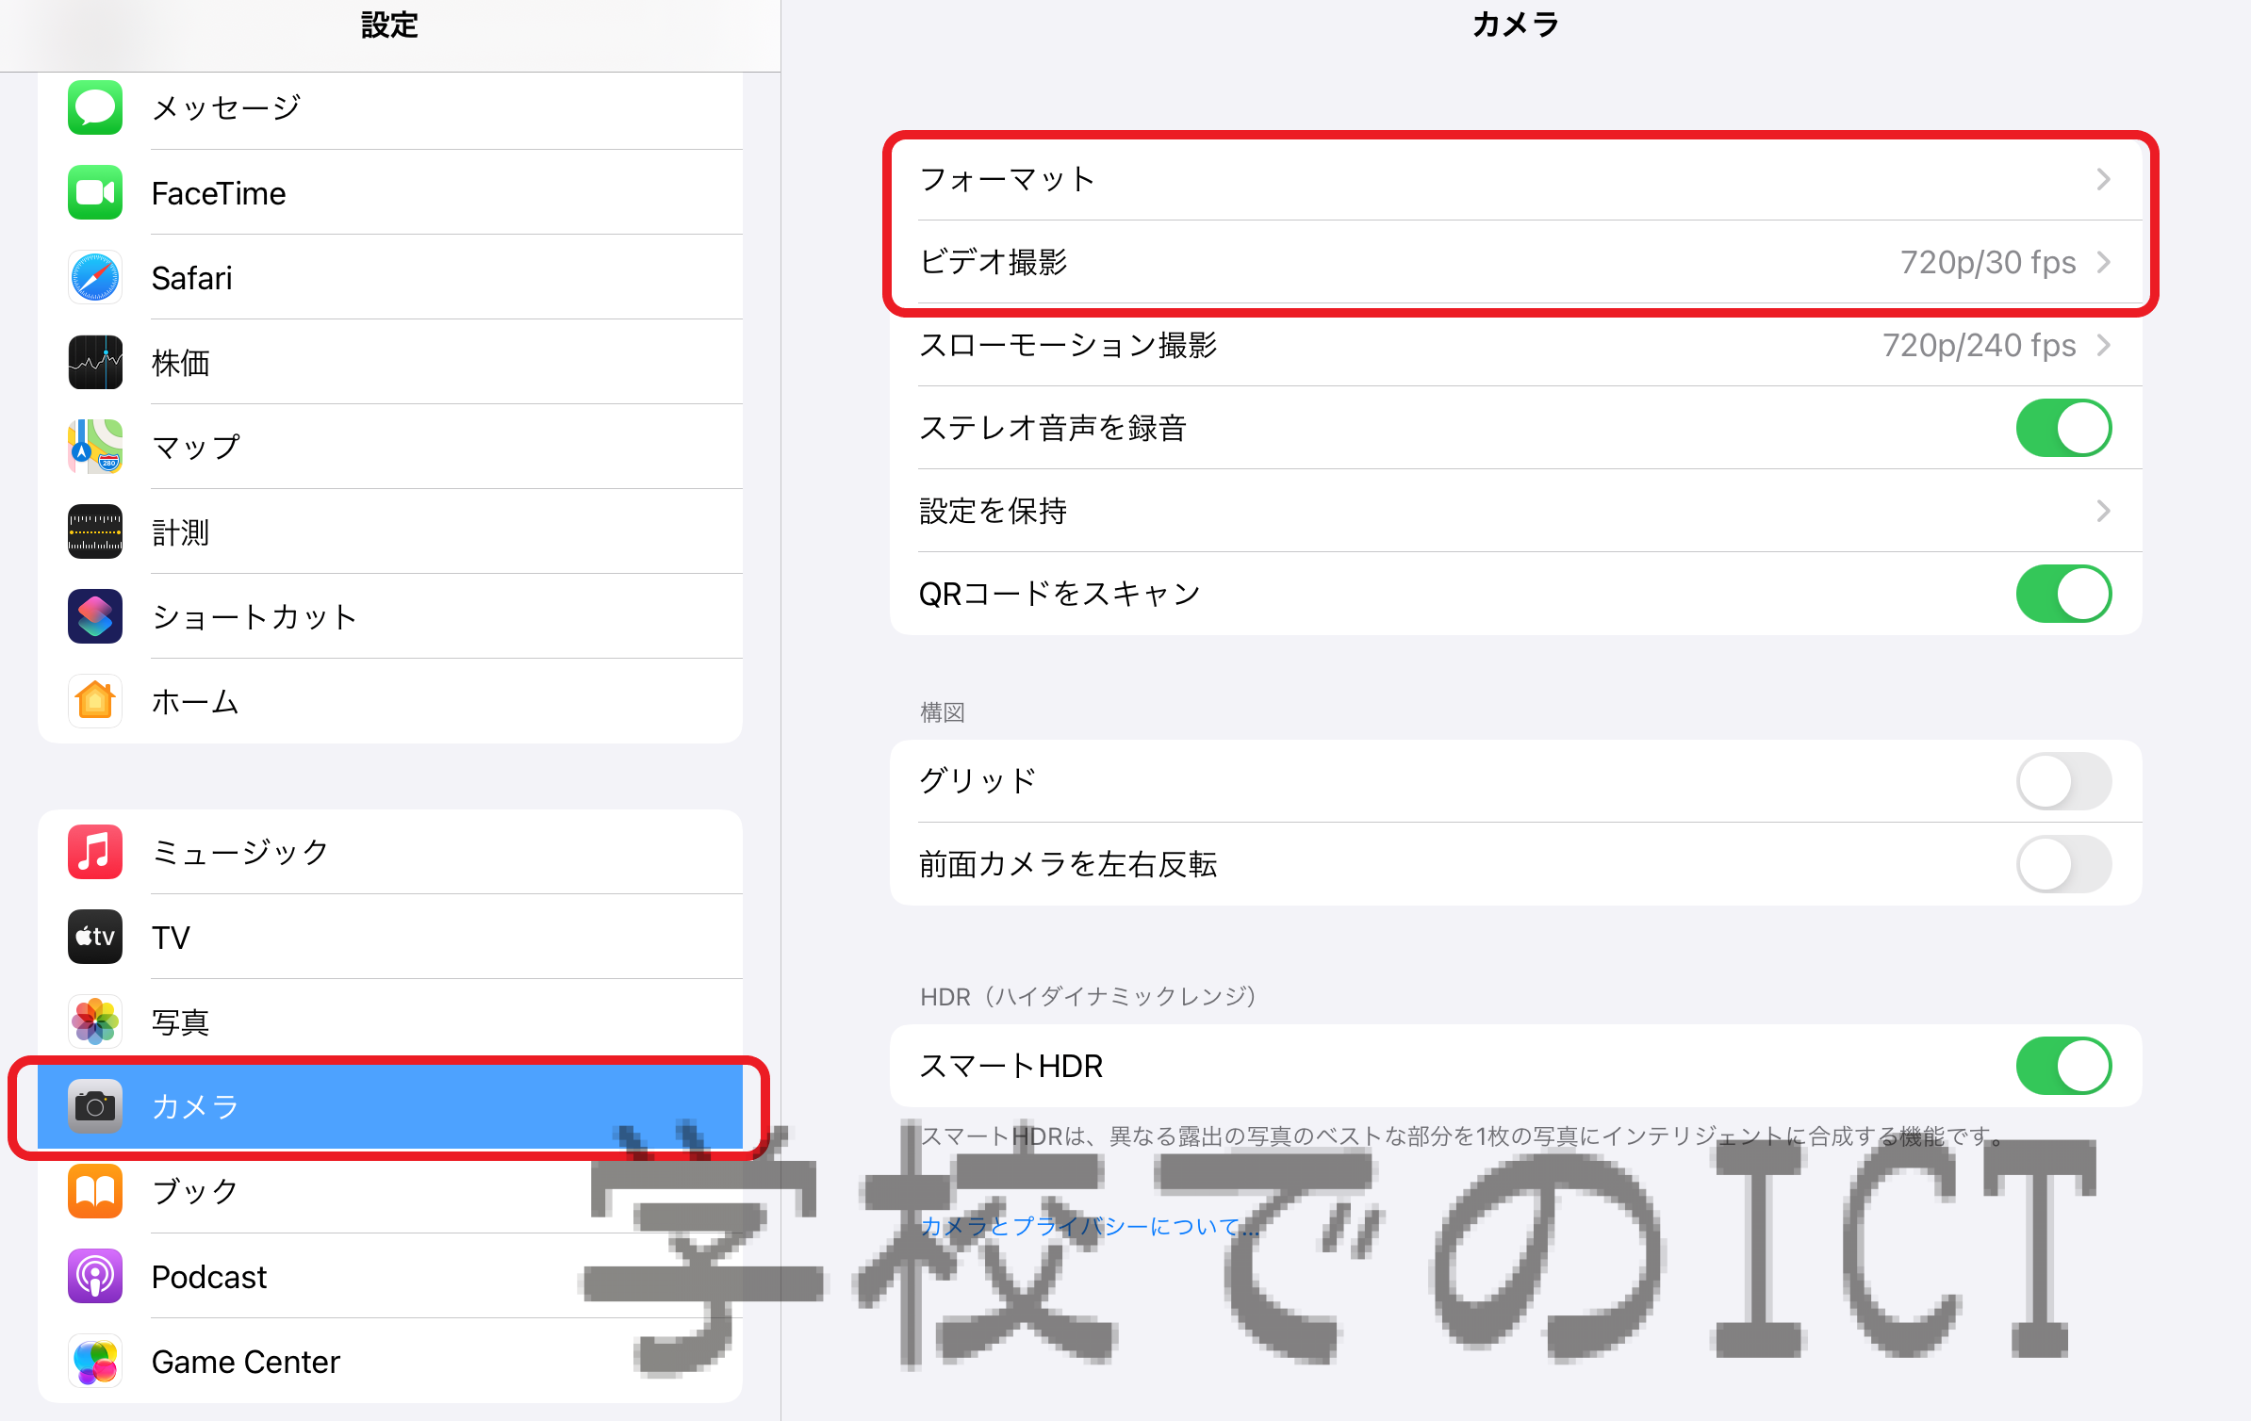Select the 設定を保持 row label
The width and height of the screenshot is (2251, 1421).
click(x=994, y=511)
